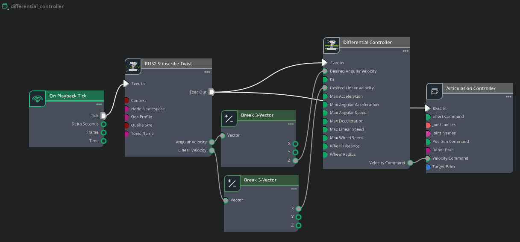520x242 pixels.
Task: Click the Max Angular Speed input port
Action: pos(325,113)
